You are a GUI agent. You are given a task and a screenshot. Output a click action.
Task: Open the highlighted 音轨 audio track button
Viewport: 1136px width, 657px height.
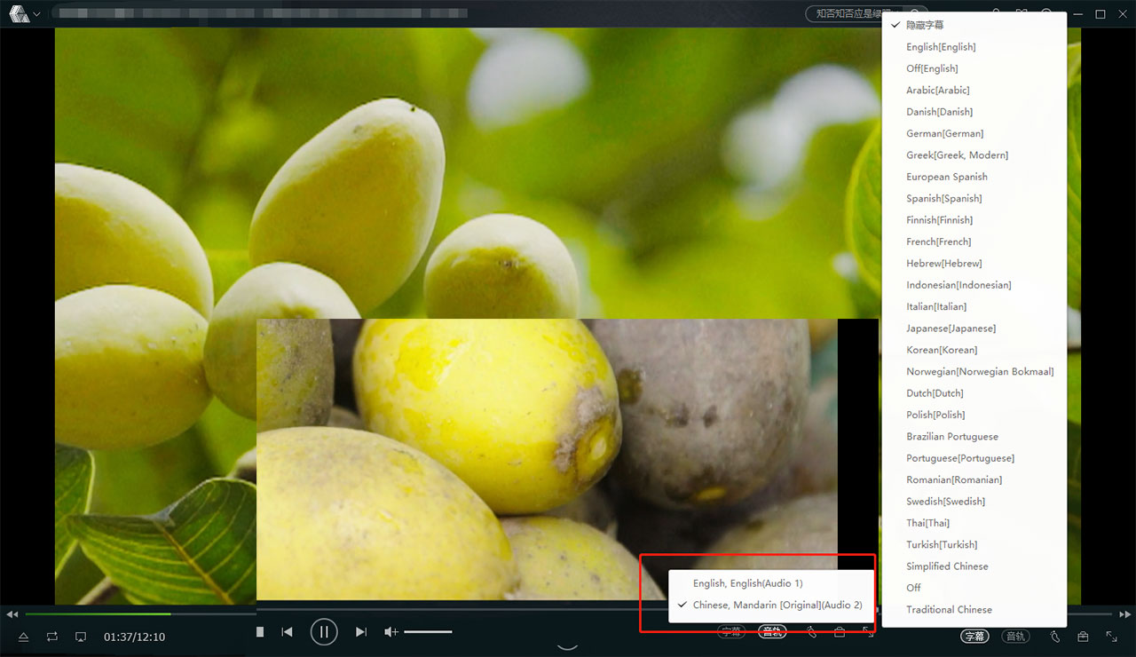(x=772, y=632)
